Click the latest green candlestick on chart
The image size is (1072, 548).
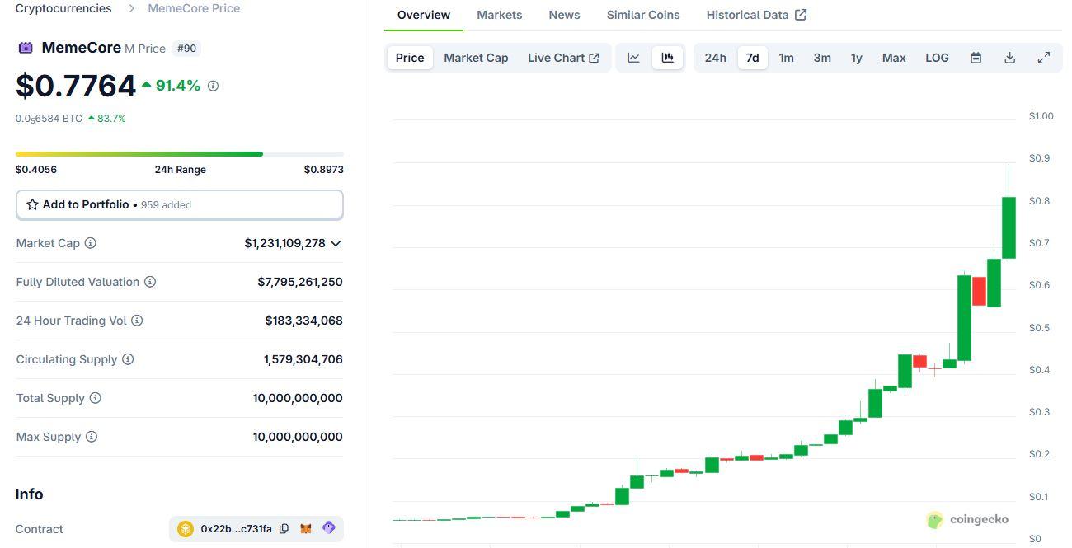(x=1009, y=227)
